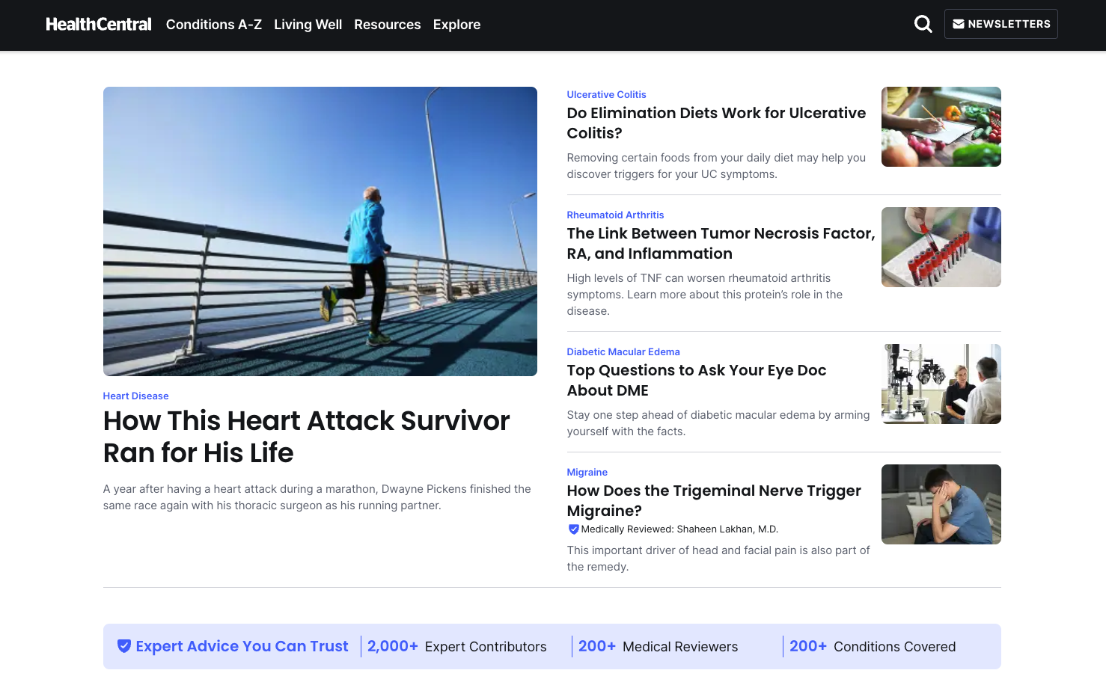Screen dimensions: 1106x685
Task: Open the runner photo for the heart story
Action: tap(320, 231)
